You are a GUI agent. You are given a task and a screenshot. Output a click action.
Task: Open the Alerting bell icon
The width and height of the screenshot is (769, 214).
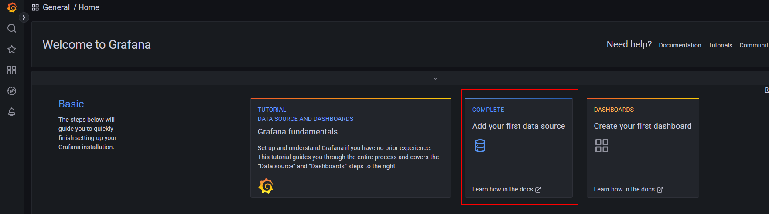[x=12, y=112]
